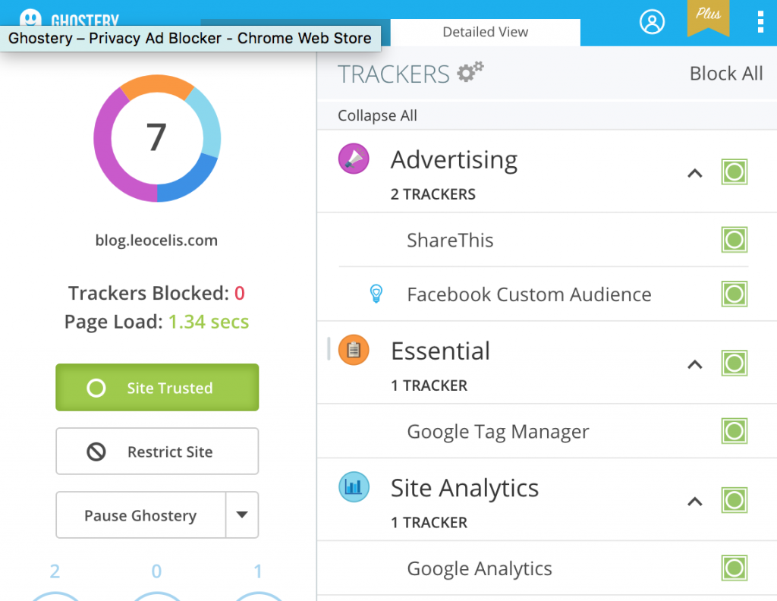Image resolution: width=777 pixels, height=601 pixels.
Task: Click the gold Plus ribbon badge
Action: [708, 18]
